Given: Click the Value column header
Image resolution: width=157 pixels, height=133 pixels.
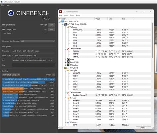Looking at the screenshot, I should tap(101, 19).
